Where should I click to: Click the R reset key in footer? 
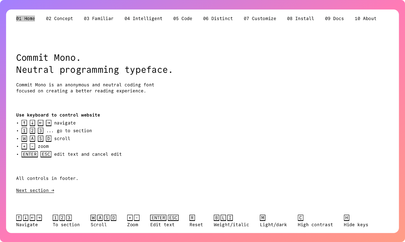pos(192,218)
